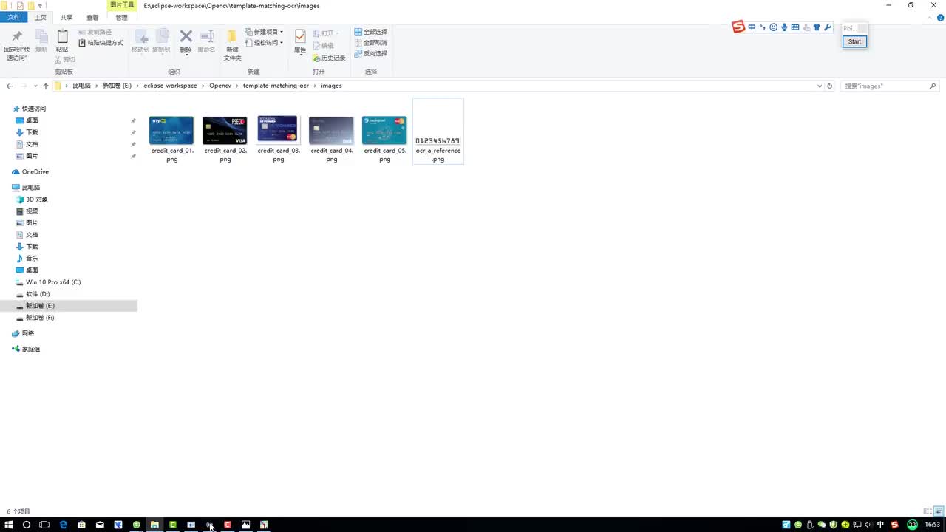
Task: Click 全部取消 to deselect all
Action: point(371,43)
